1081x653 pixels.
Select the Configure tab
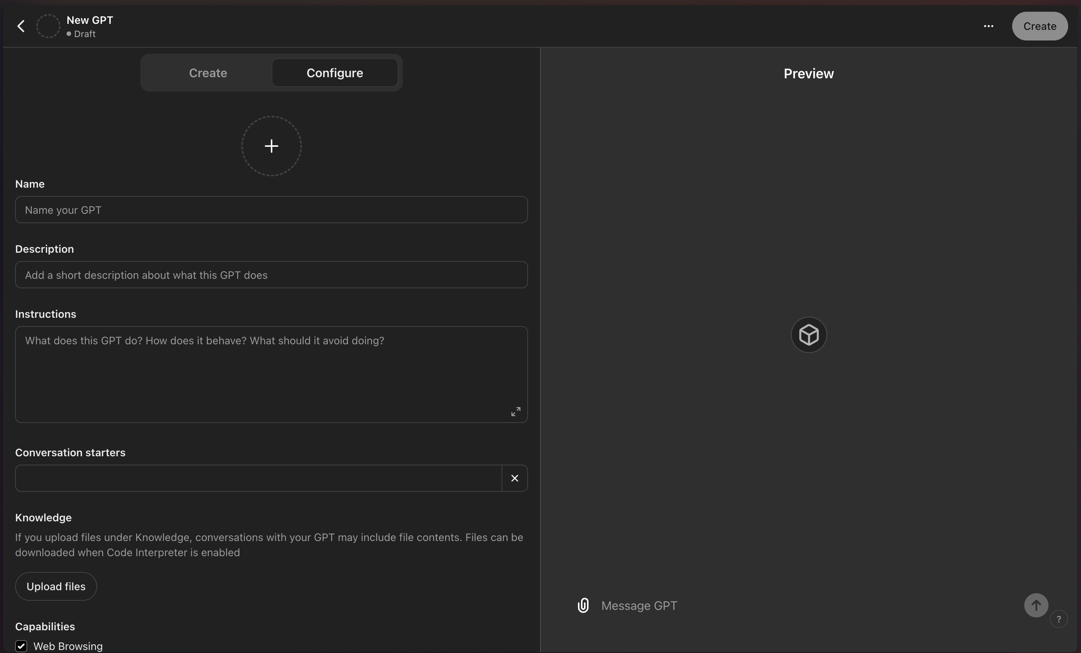[335, 73]
